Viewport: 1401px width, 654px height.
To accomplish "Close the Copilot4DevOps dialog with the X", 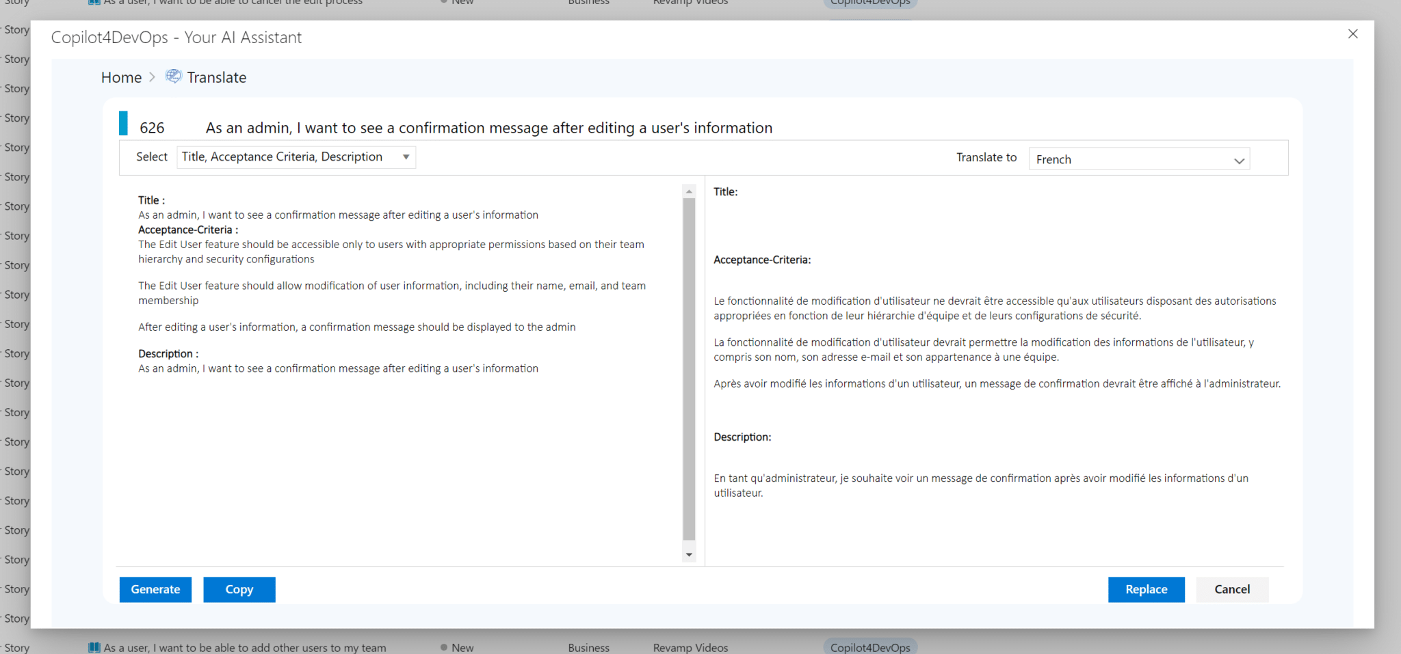I will tap(1352, 33).
